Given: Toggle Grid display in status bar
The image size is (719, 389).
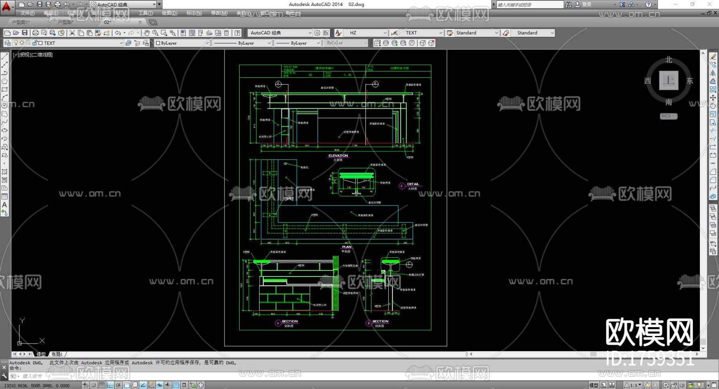Looking at the screenshot, I should [102, 385].
